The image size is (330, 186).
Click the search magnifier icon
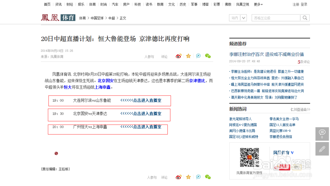[305, 18]
